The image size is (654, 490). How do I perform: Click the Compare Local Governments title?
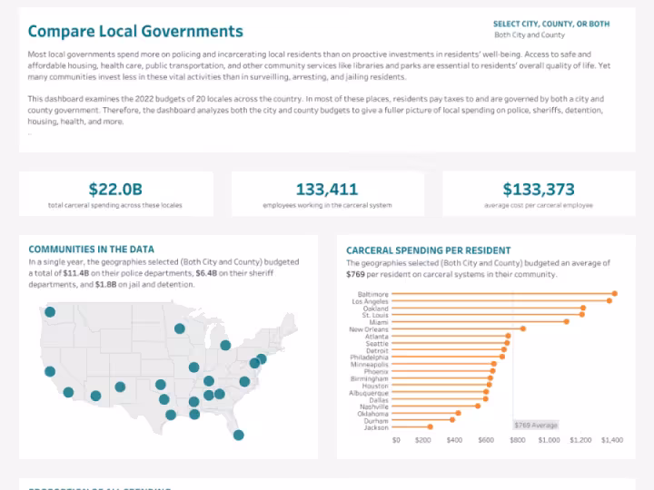pos(135,32)
